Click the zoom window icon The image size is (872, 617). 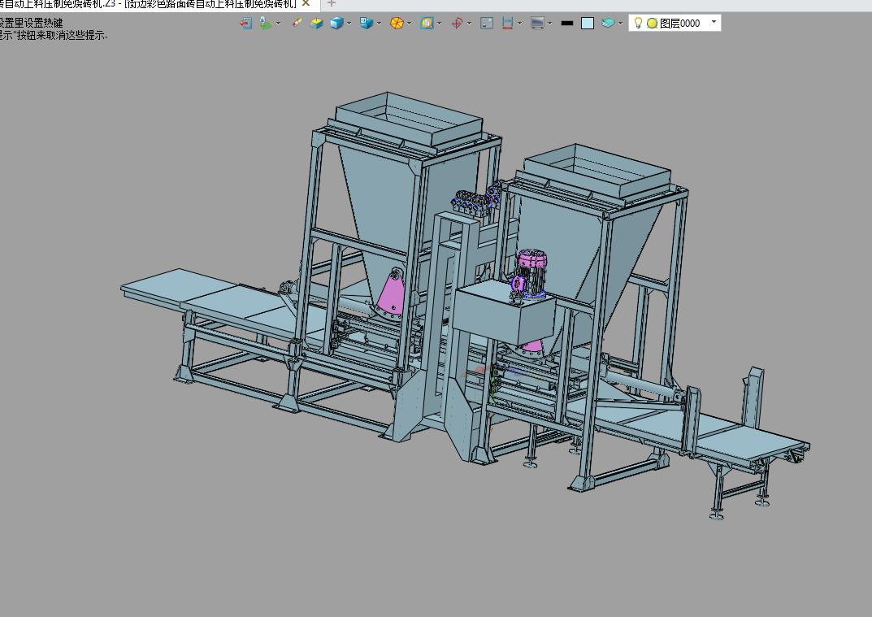(x=427, y=23)
